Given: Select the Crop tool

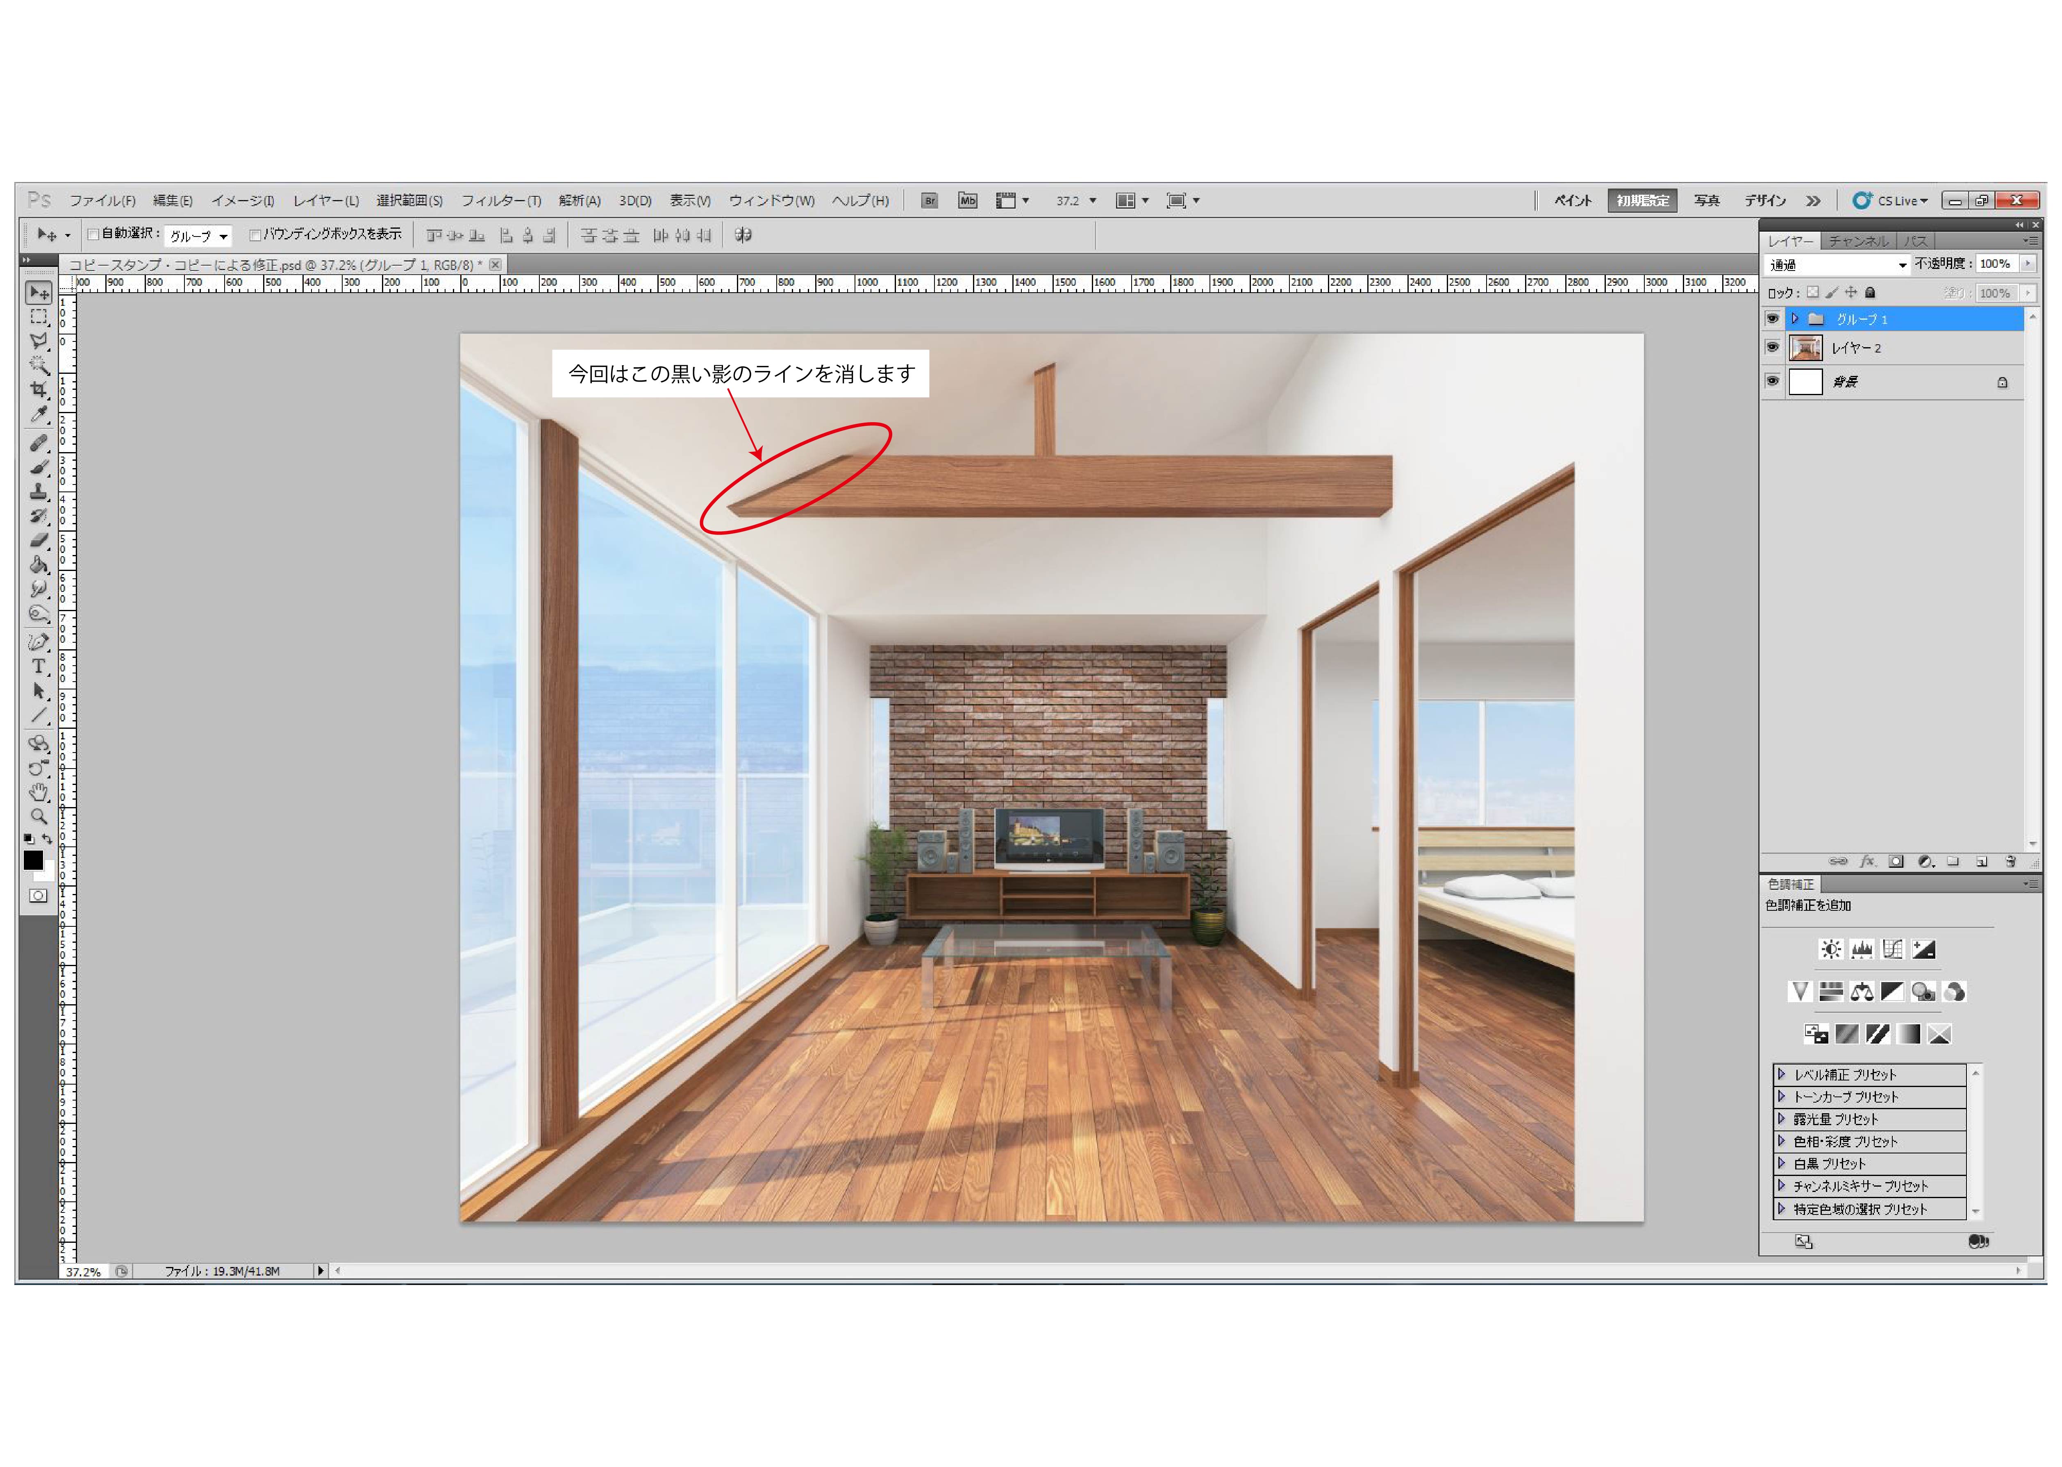Looking at the screenshot, I should [x=38, y=389].
